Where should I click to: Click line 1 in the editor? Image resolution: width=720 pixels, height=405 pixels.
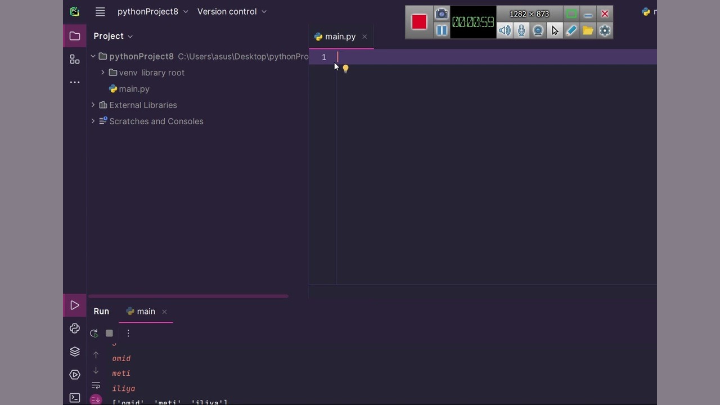496,57
